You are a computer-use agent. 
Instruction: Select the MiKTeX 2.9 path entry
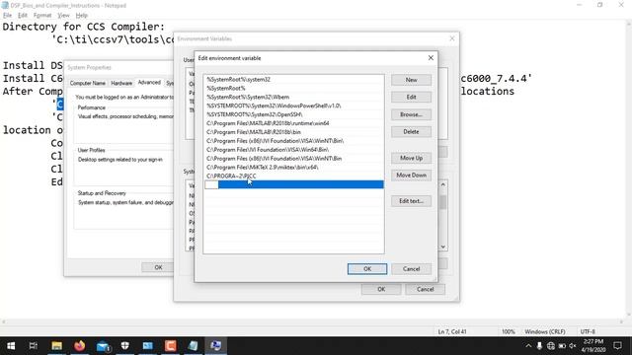click(294, 167)
